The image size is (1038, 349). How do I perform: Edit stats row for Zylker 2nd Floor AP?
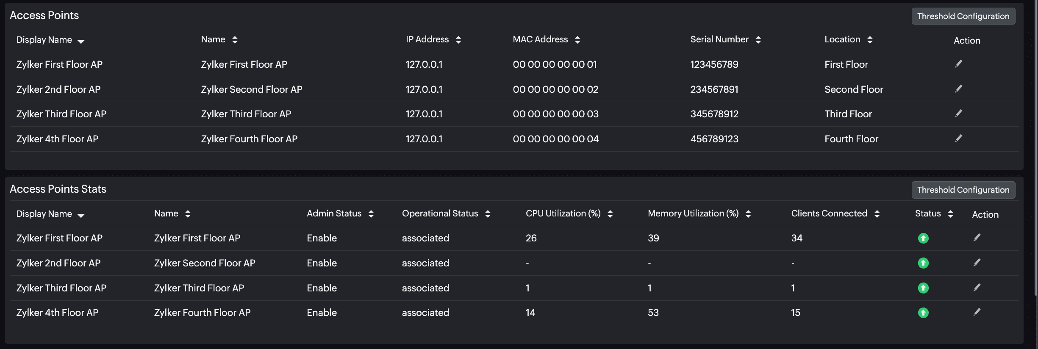[977, 263]
